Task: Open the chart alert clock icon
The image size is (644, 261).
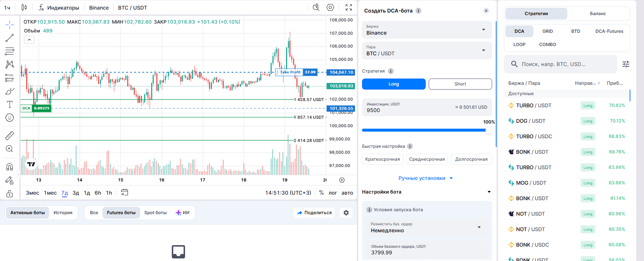Action: (316, 7)
